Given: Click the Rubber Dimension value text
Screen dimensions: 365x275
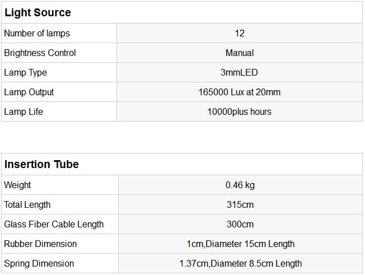Looking at the screenshot, I should (240, 244).
